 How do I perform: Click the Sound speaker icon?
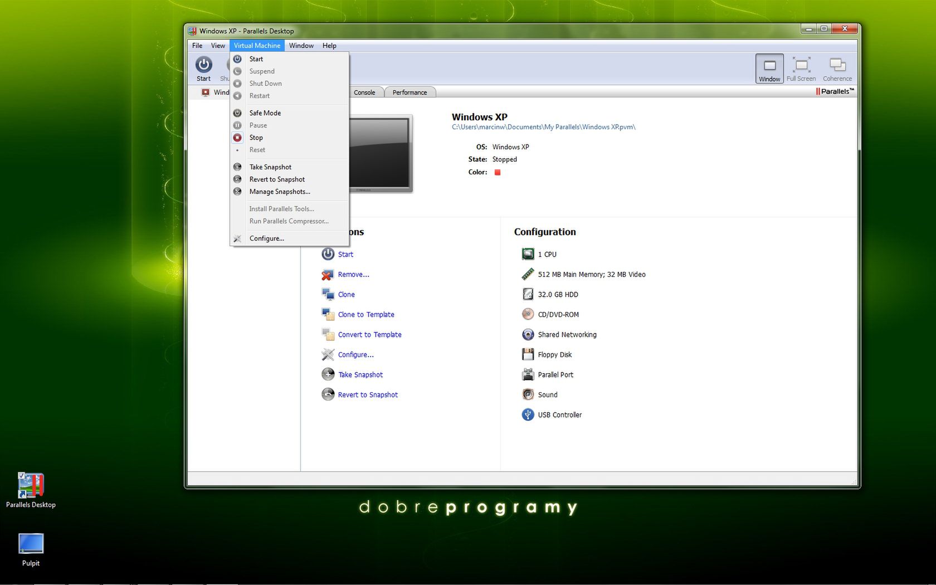(528, 394)
